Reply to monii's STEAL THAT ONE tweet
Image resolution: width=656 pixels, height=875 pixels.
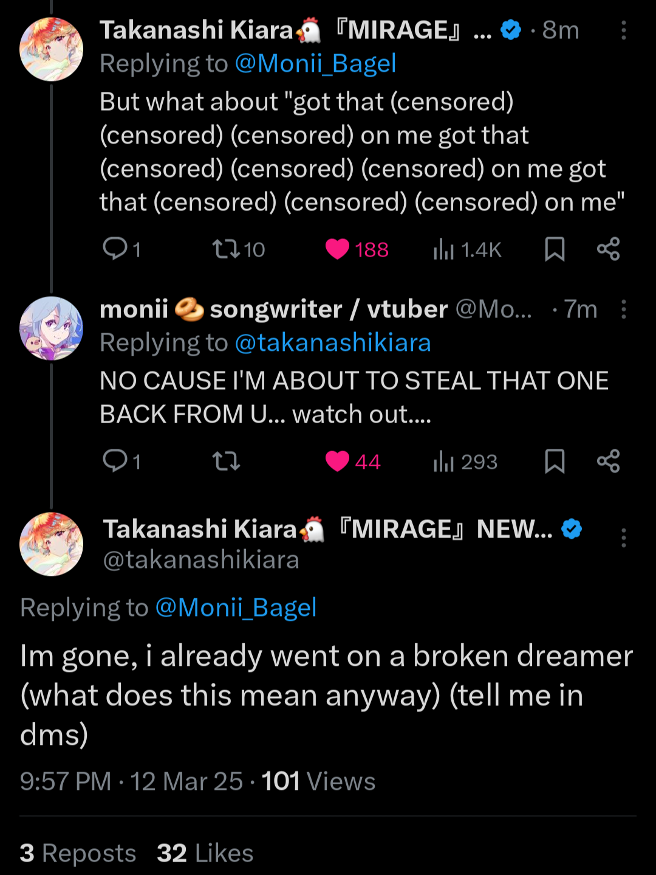point(115,461)
